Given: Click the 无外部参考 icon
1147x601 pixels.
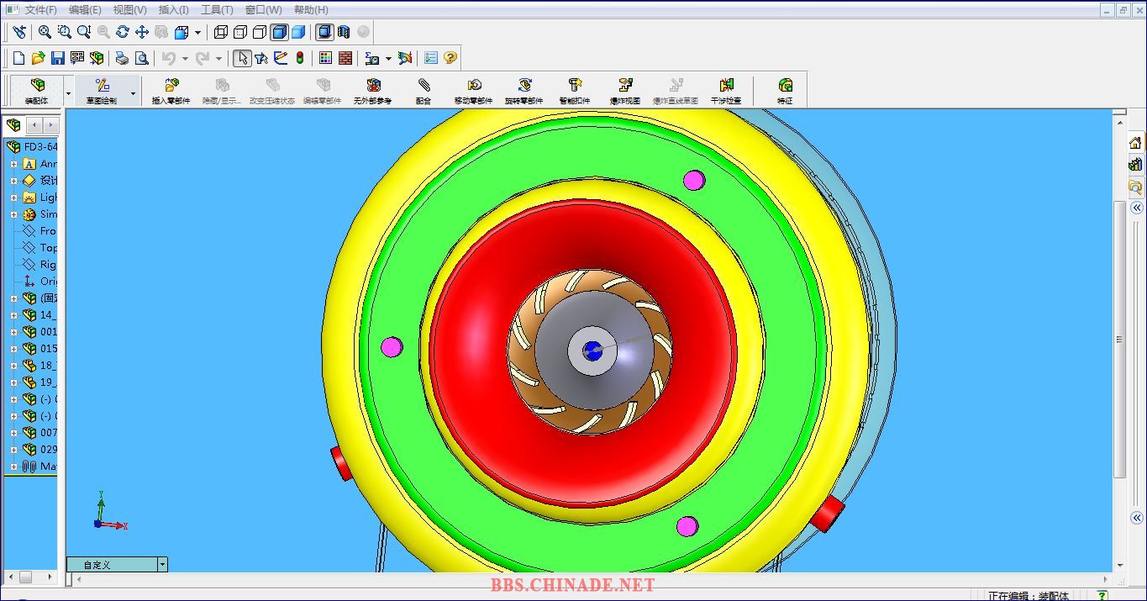Looking at the screenshot, I should coord(373,91).
